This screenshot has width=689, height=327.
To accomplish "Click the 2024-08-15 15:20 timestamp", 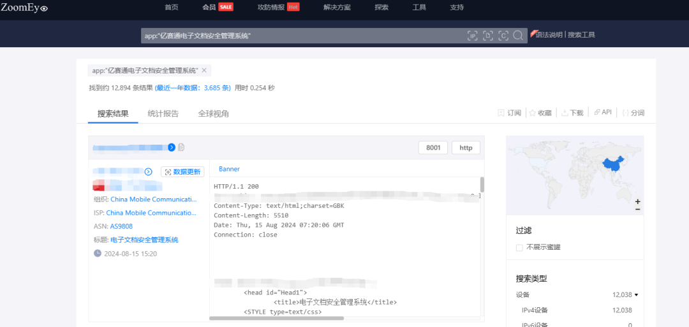I will click(x=131, y=254).
